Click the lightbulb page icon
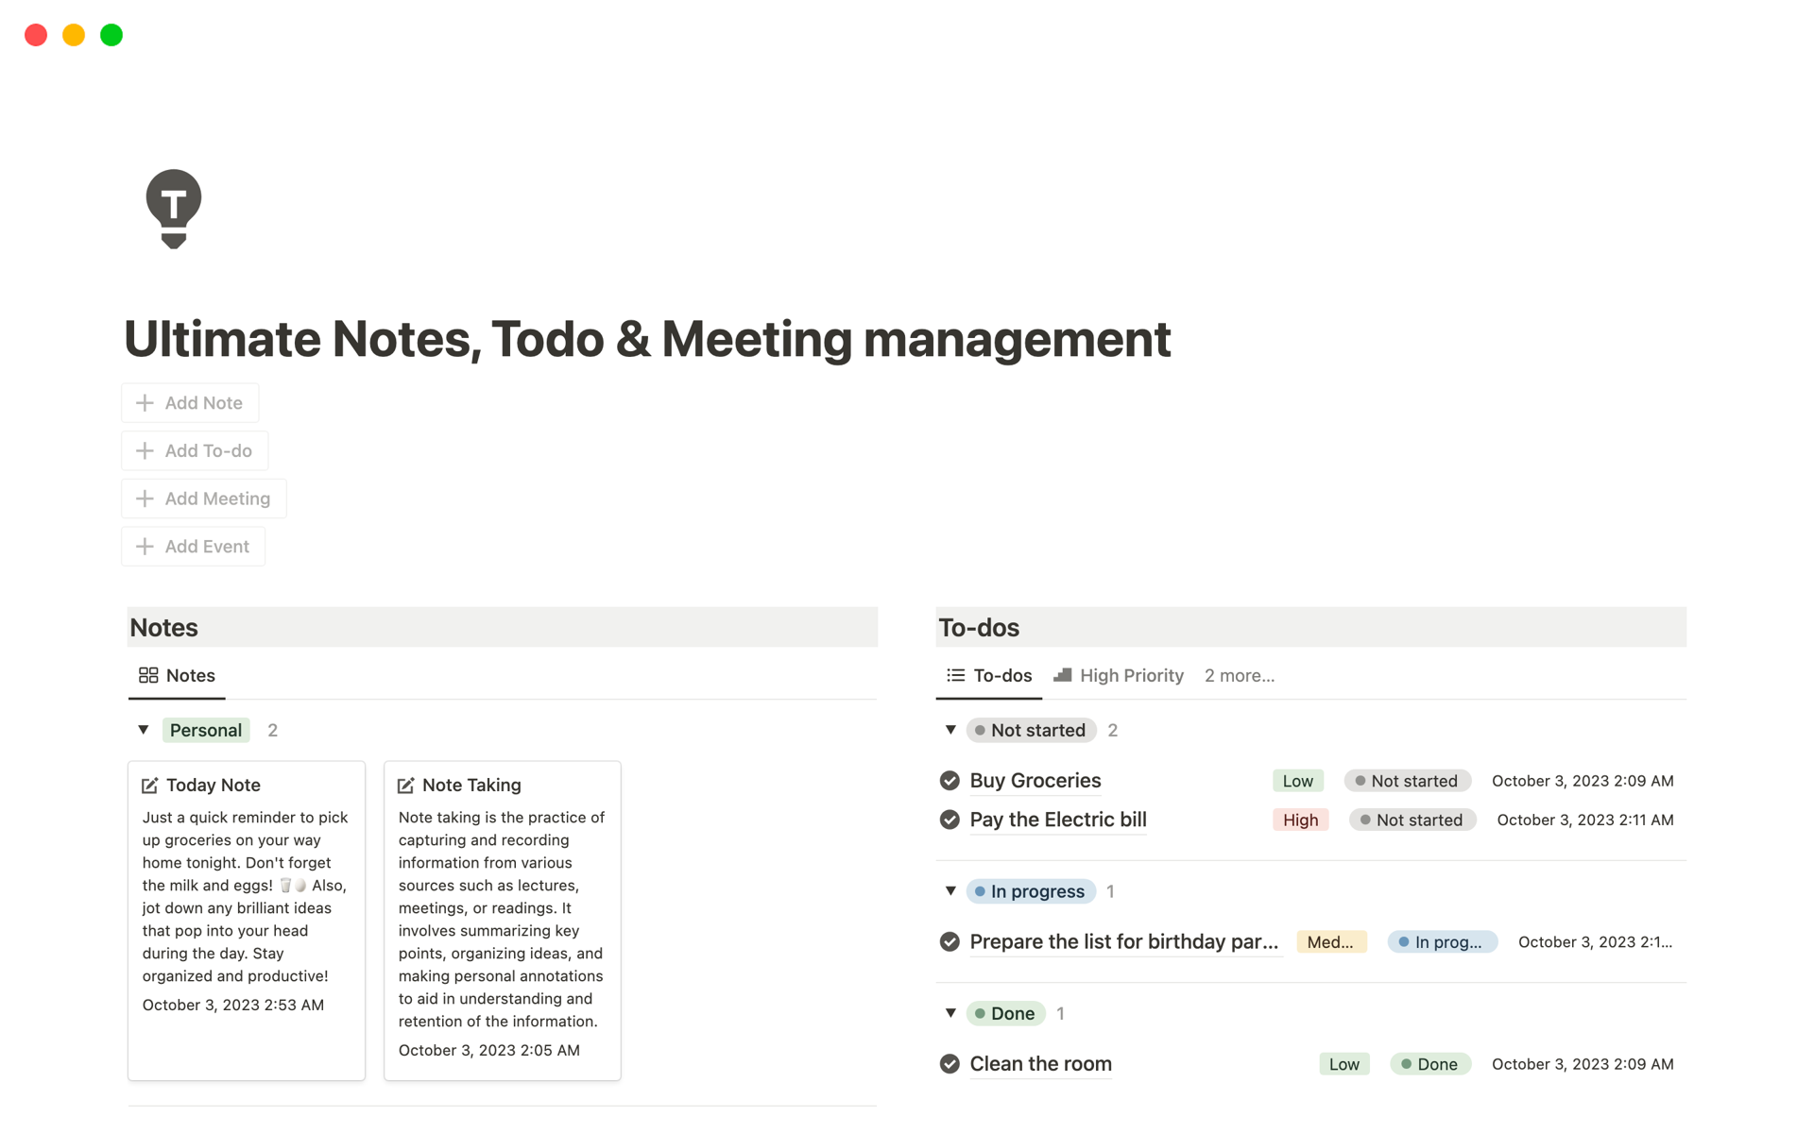Screen dimensions: 1814x1133 click(x=174, y=208)
